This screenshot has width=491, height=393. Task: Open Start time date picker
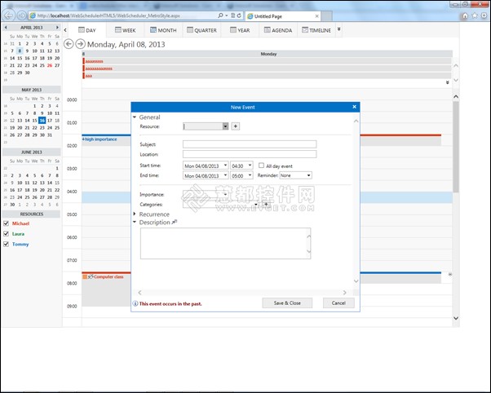[x=225, y=166]
